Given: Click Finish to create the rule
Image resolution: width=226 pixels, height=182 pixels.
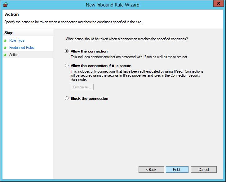Looking at the screenshot, I should click(177, 170).
